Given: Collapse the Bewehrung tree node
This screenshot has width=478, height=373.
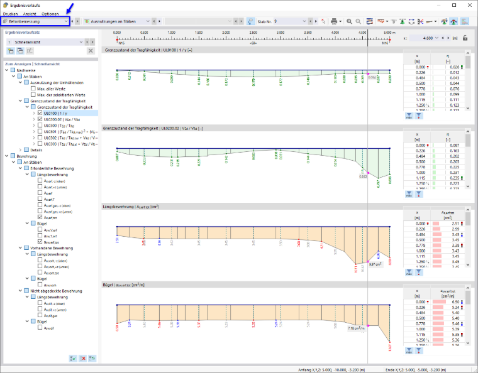Looking at the screenshot, I should [x=7, y=156].
